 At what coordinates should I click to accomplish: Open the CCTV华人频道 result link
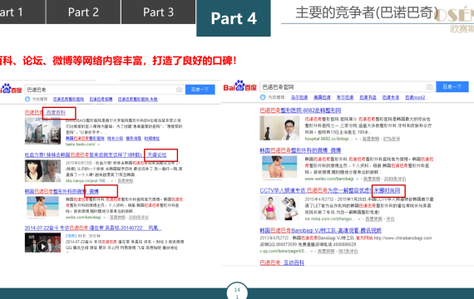(x=330, y=190)
